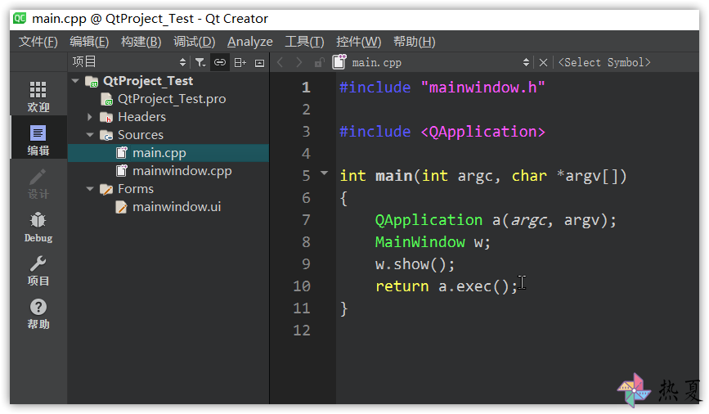Click the 'main' function name on line 5
Viewport: 709px width, 414px height.
pos(393,176)
